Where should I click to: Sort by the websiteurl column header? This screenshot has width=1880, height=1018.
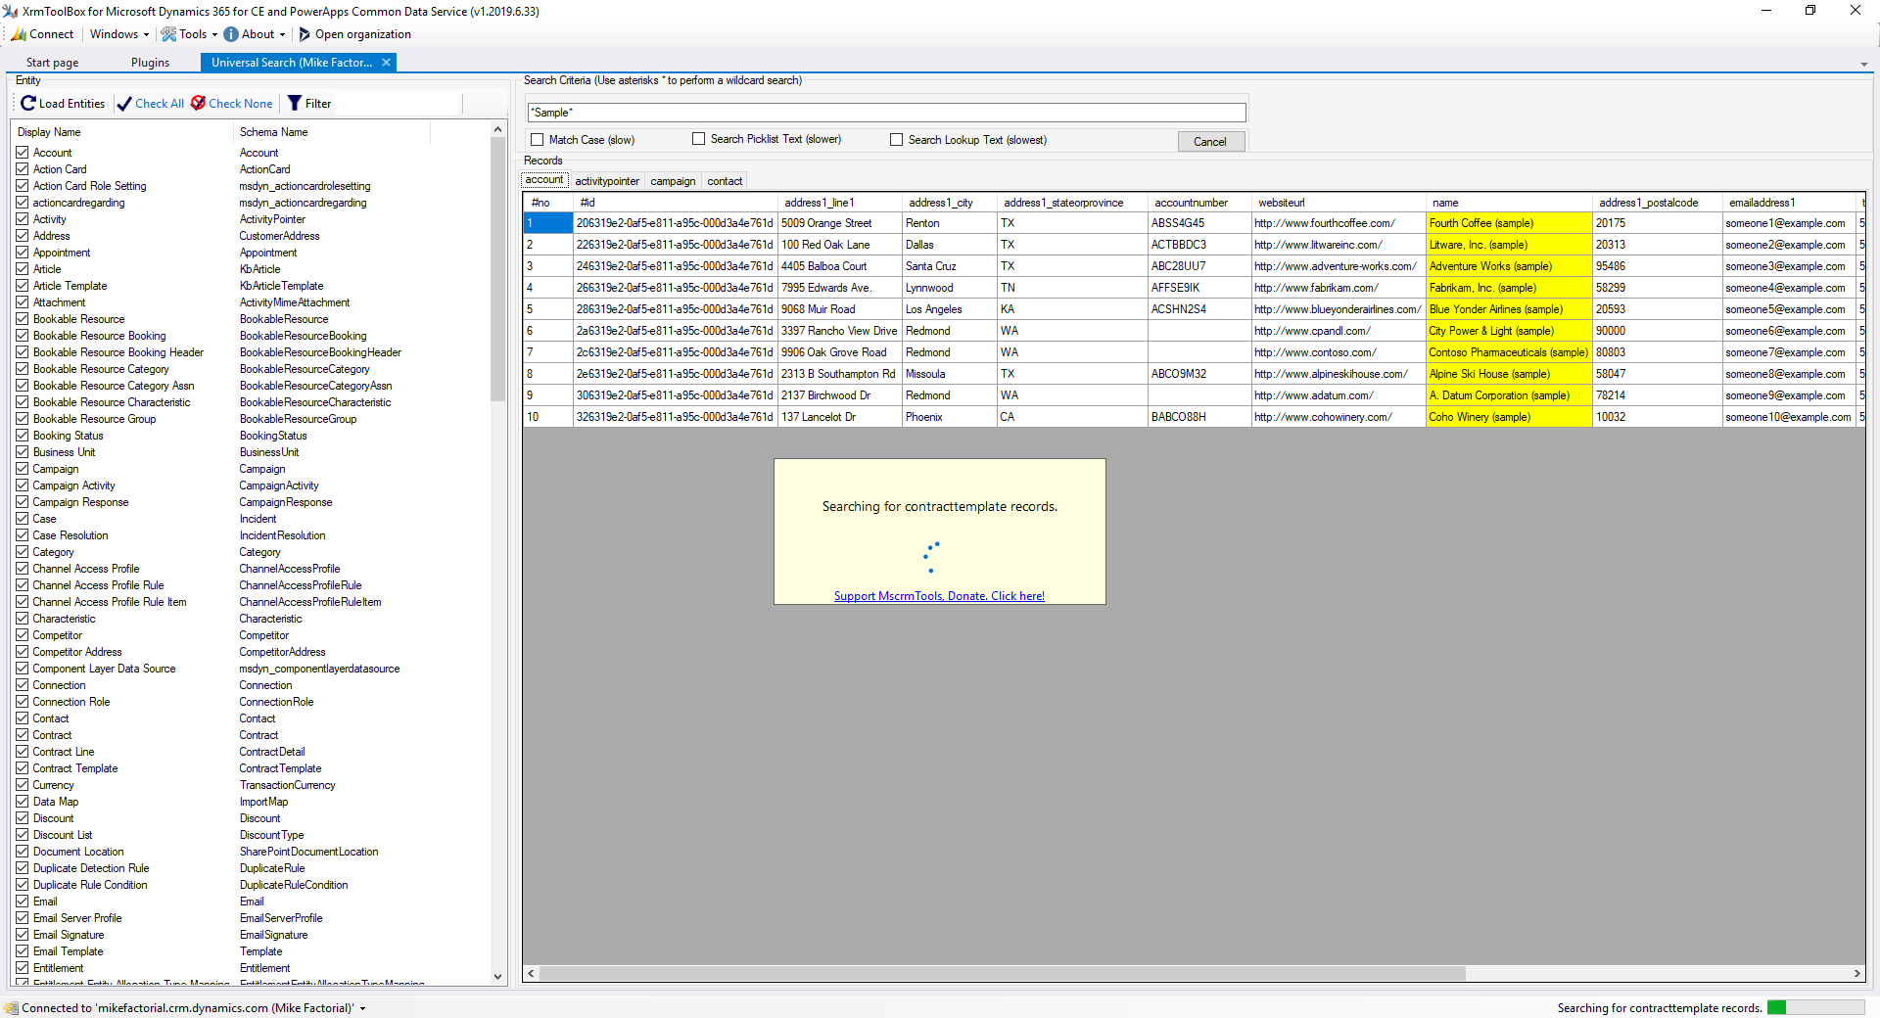pyautogui.click(x=1339, y=203)
